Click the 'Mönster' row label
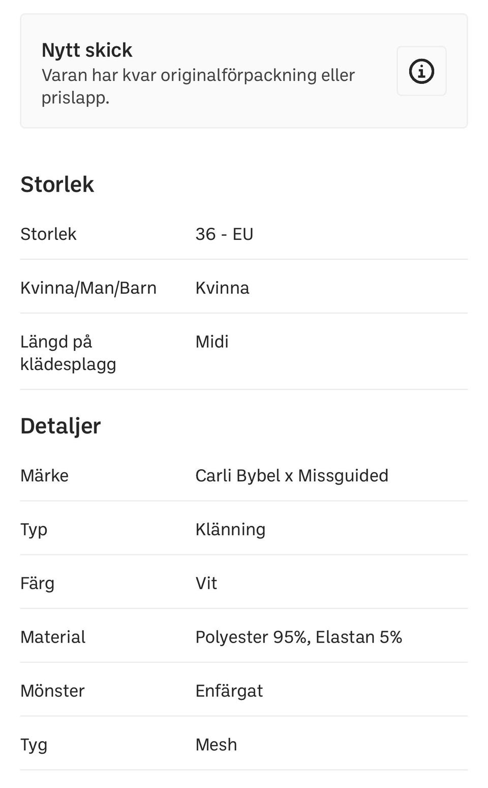This screenshot has width=488, height=788. [x=52, y=691]
